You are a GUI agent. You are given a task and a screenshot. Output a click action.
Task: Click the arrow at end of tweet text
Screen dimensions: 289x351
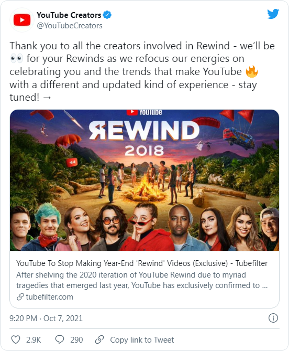coord(47,98)
